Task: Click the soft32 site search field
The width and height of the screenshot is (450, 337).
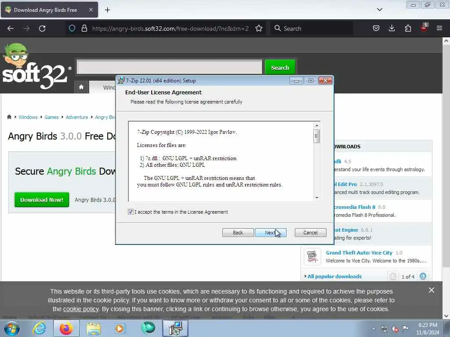Action: (169, 67)
